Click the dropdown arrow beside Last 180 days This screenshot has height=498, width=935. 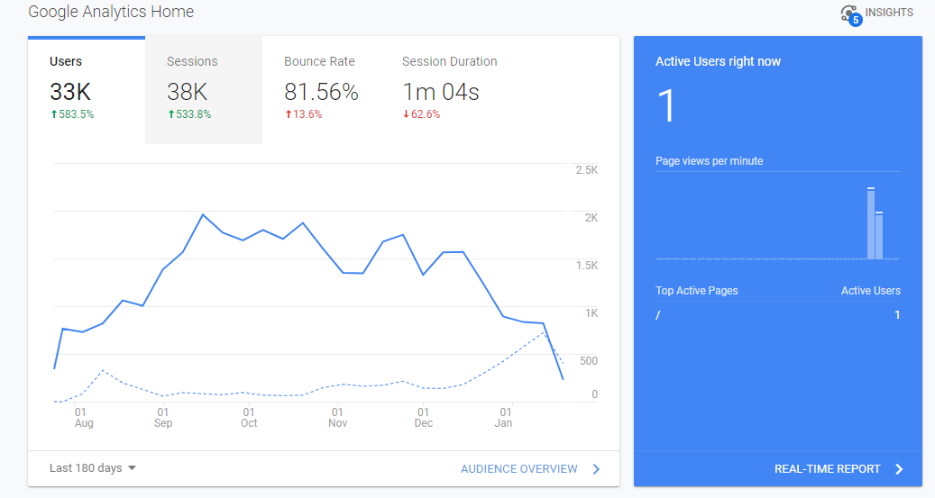click(x=132, y=468)
